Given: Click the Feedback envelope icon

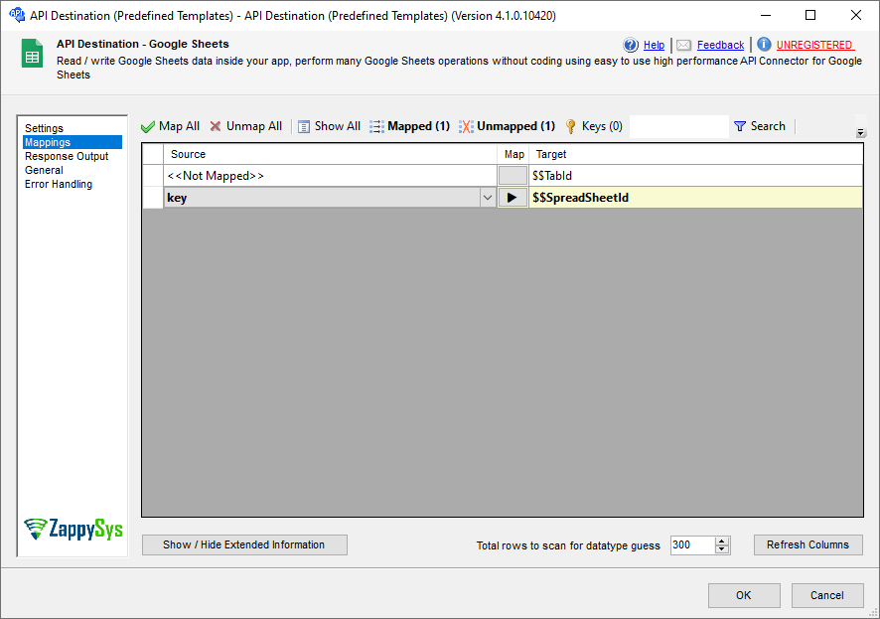Looking at the screenshot, I should point(683,45).
